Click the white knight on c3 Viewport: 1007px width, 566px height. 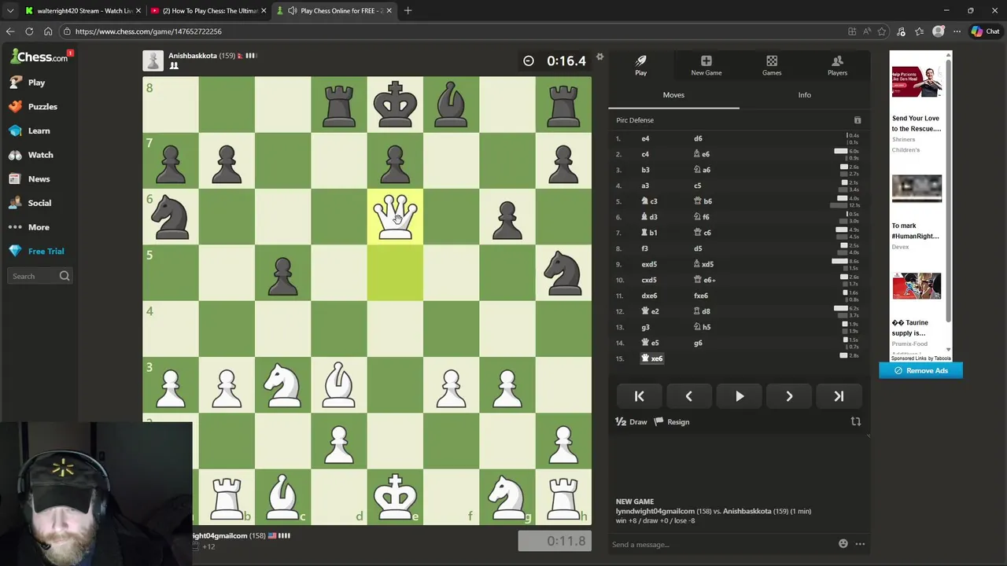click(x=282, y=384)
